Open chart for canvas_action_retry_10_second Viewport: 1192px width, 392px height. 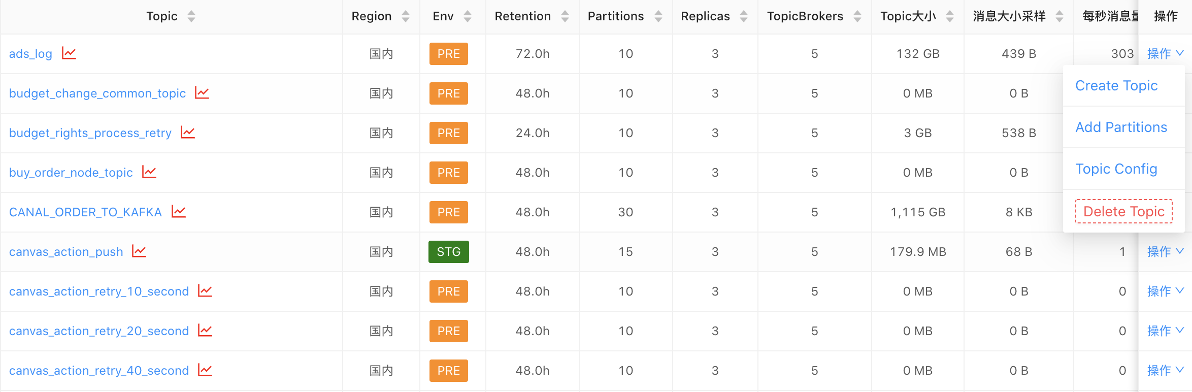(205, 291)
